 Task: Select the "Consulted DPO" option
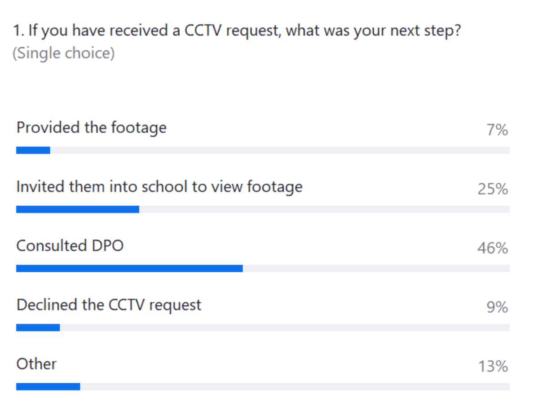point(70,246)
